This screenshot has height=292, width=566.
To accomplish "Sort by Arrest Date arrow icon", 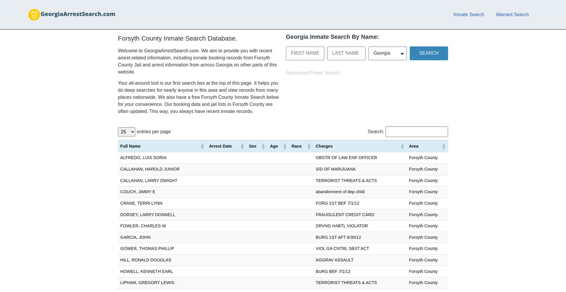I will click(x=242, y=146).
